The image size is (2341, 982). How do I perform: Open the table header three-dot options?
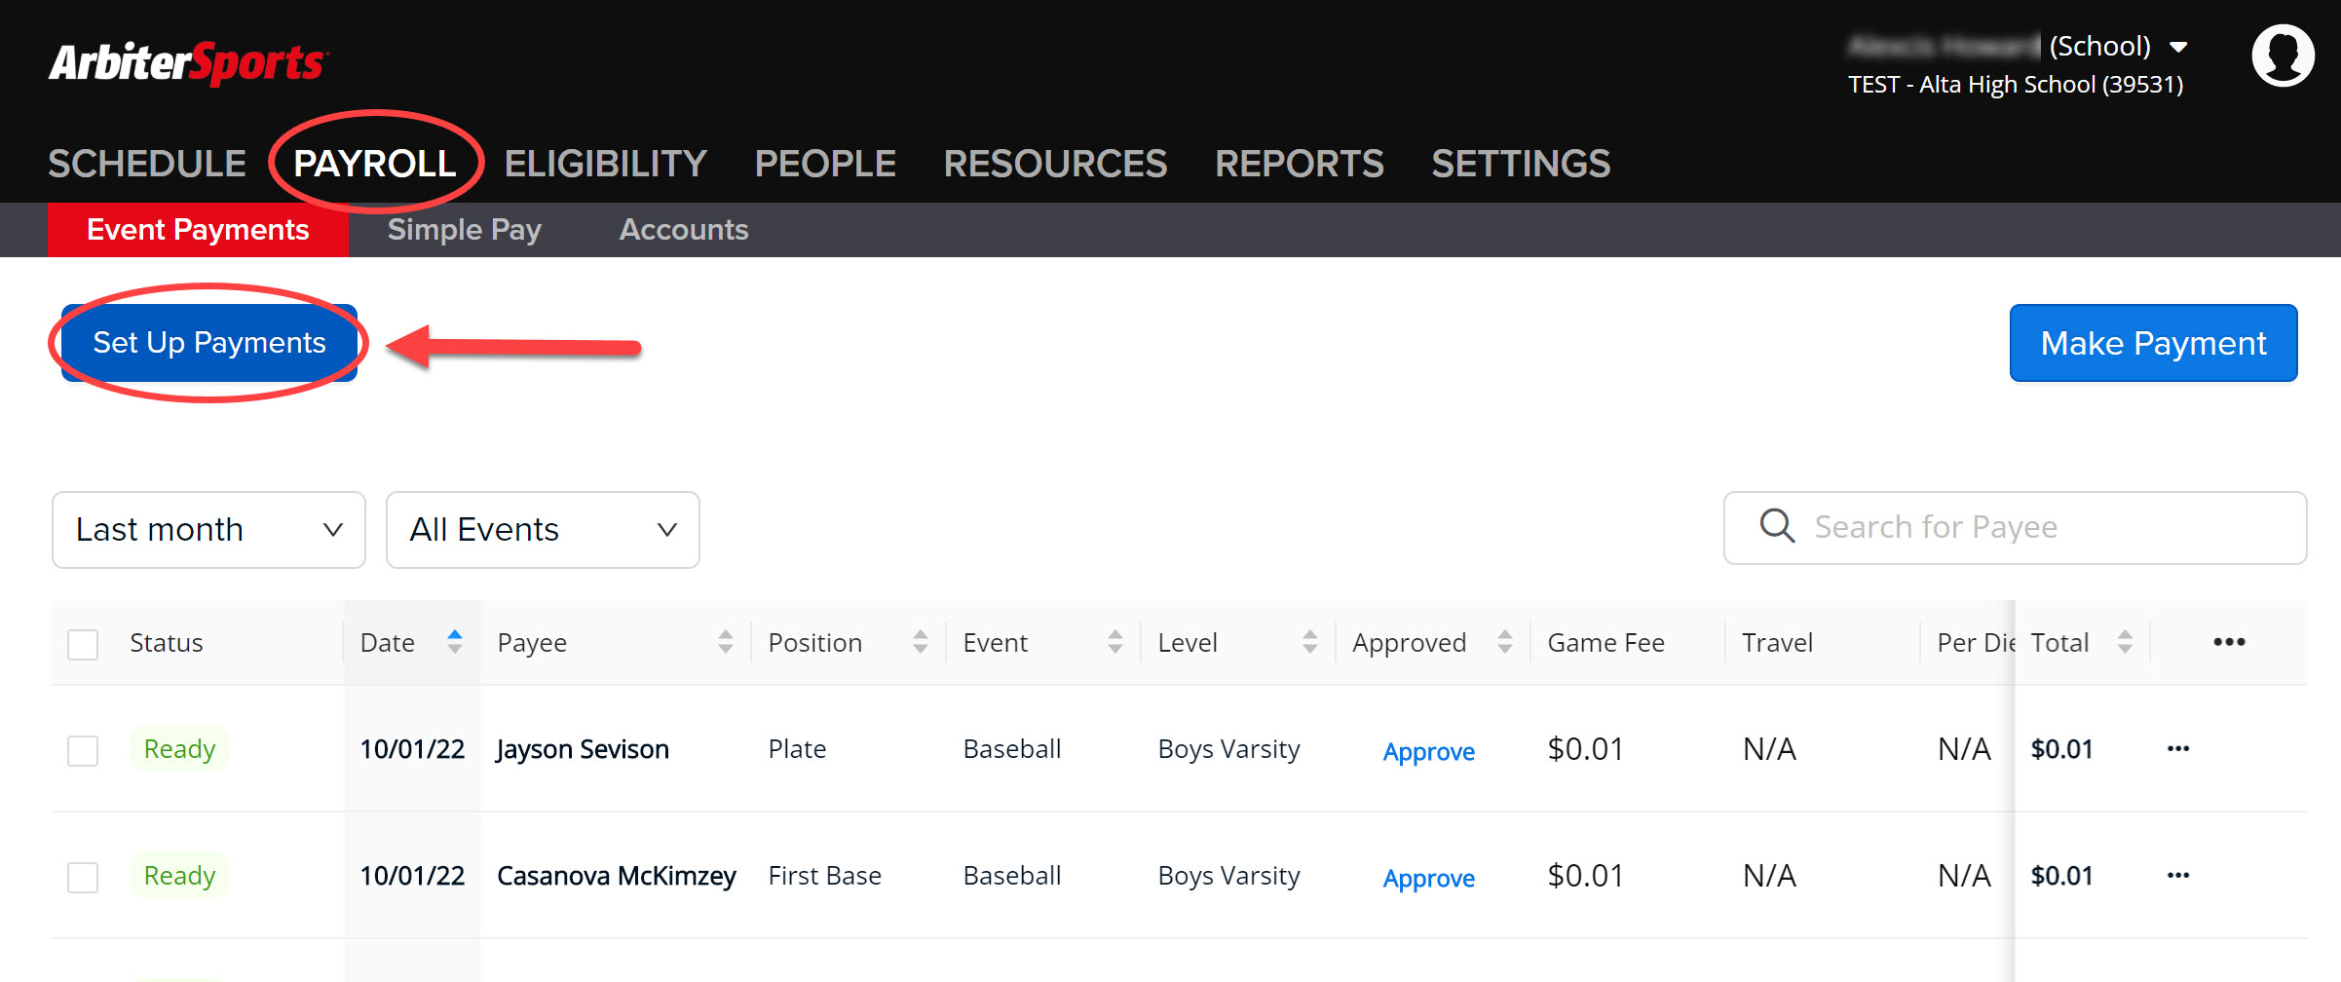(x=2229, y=642)
